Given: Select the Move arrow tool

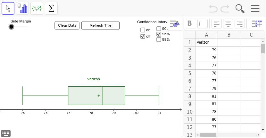Looking at the screenshot, I should point(8,8).
